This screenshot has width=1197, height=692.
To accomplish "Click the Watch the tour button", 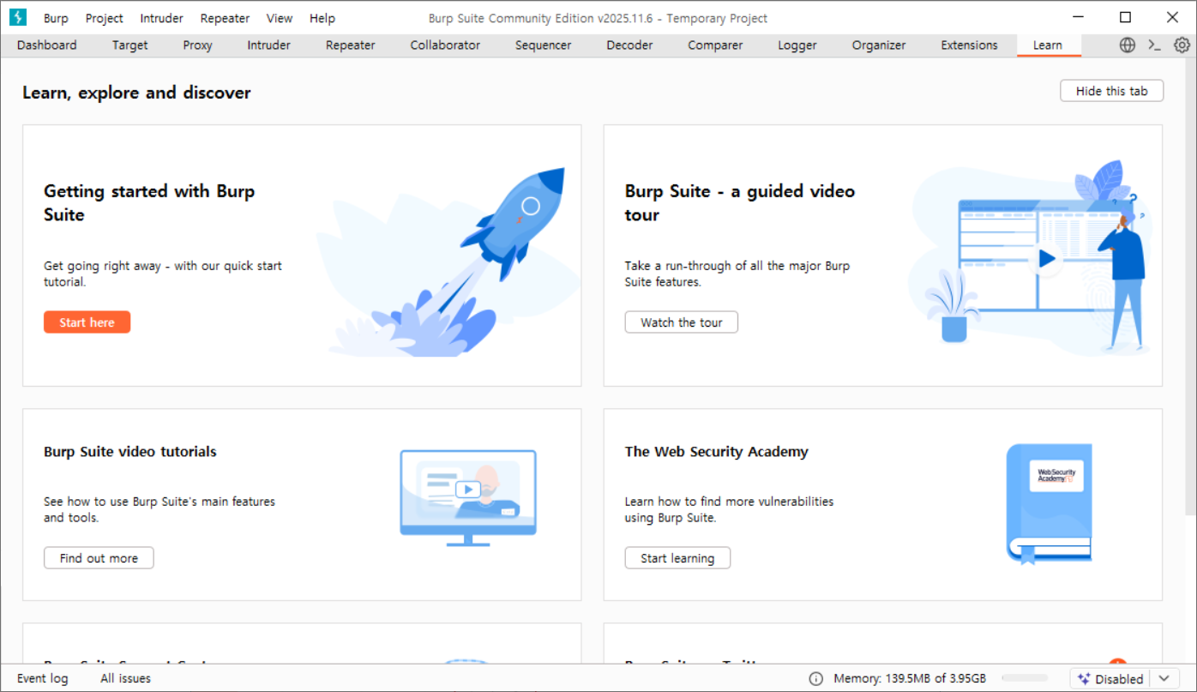I will pyautogui.click(x=682, y=322).
